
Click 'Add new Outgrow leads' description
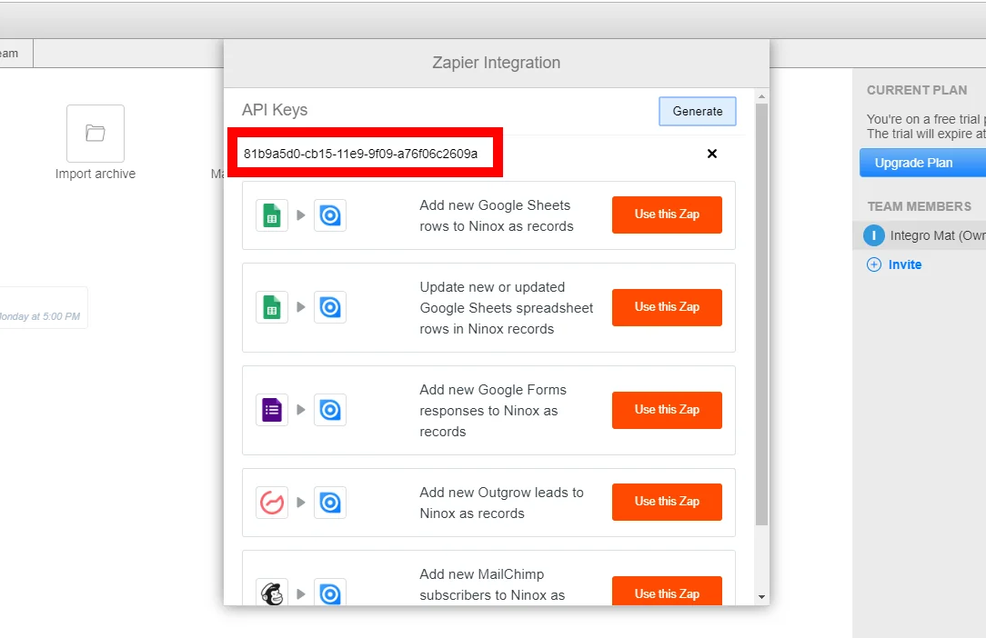tap(501, 503)
